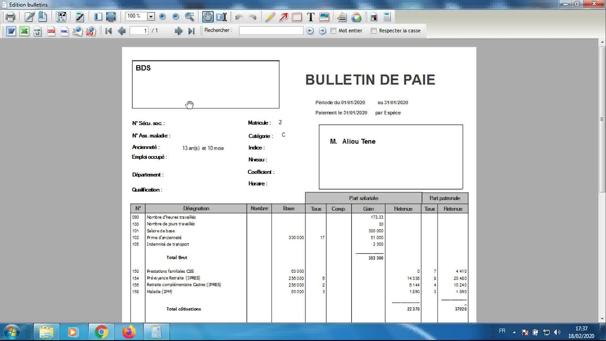
Task: Click the insert image annotation icon
Action: (324, 17)
